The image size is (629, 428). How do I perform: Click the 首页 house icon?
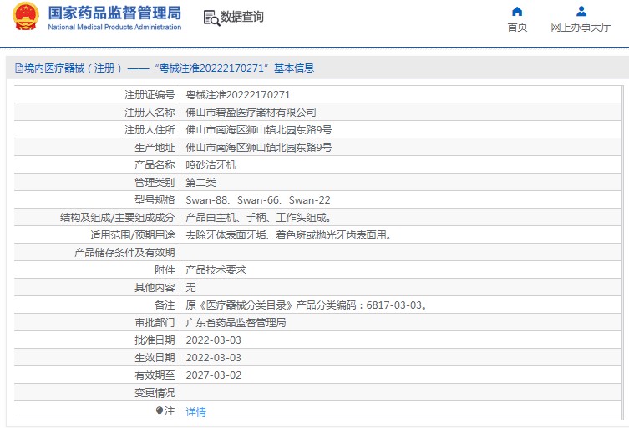coord(517,11)
